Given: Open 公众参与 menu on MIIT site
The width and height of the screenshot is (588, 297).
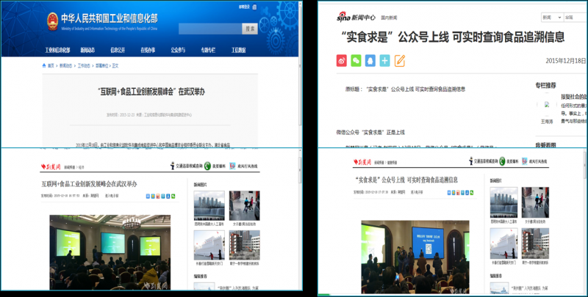Looking at the screenshot, I should tap(179, 50).
